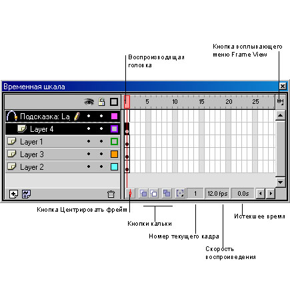290x283 pixels.
Task: Select the Layer 4 row
Action: tap(63, 129)
